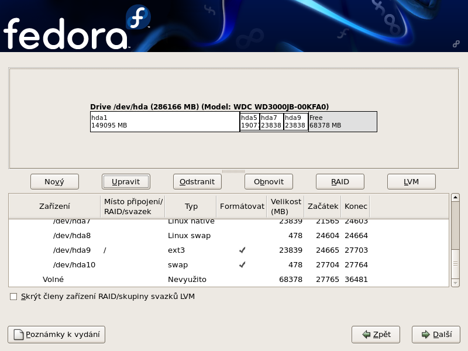Click the Typ column header

click(x=191, y=207)
